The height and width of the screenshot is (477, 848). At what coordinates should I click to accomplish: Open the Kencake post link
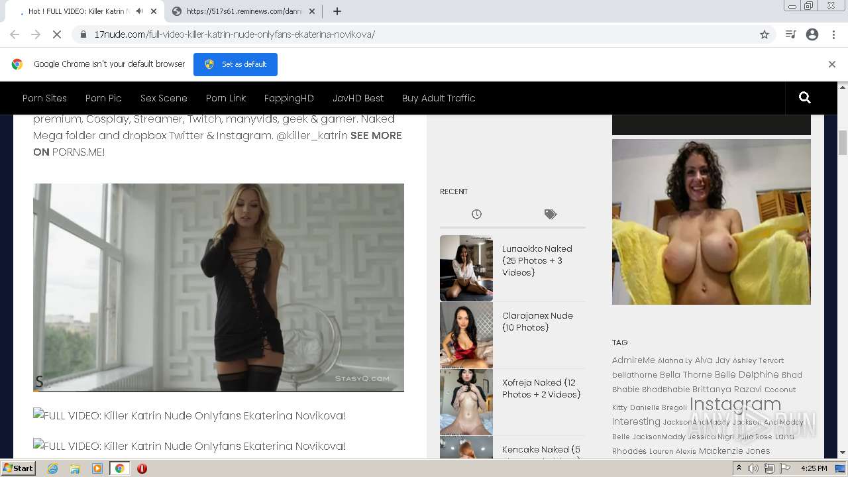[541, 452]
